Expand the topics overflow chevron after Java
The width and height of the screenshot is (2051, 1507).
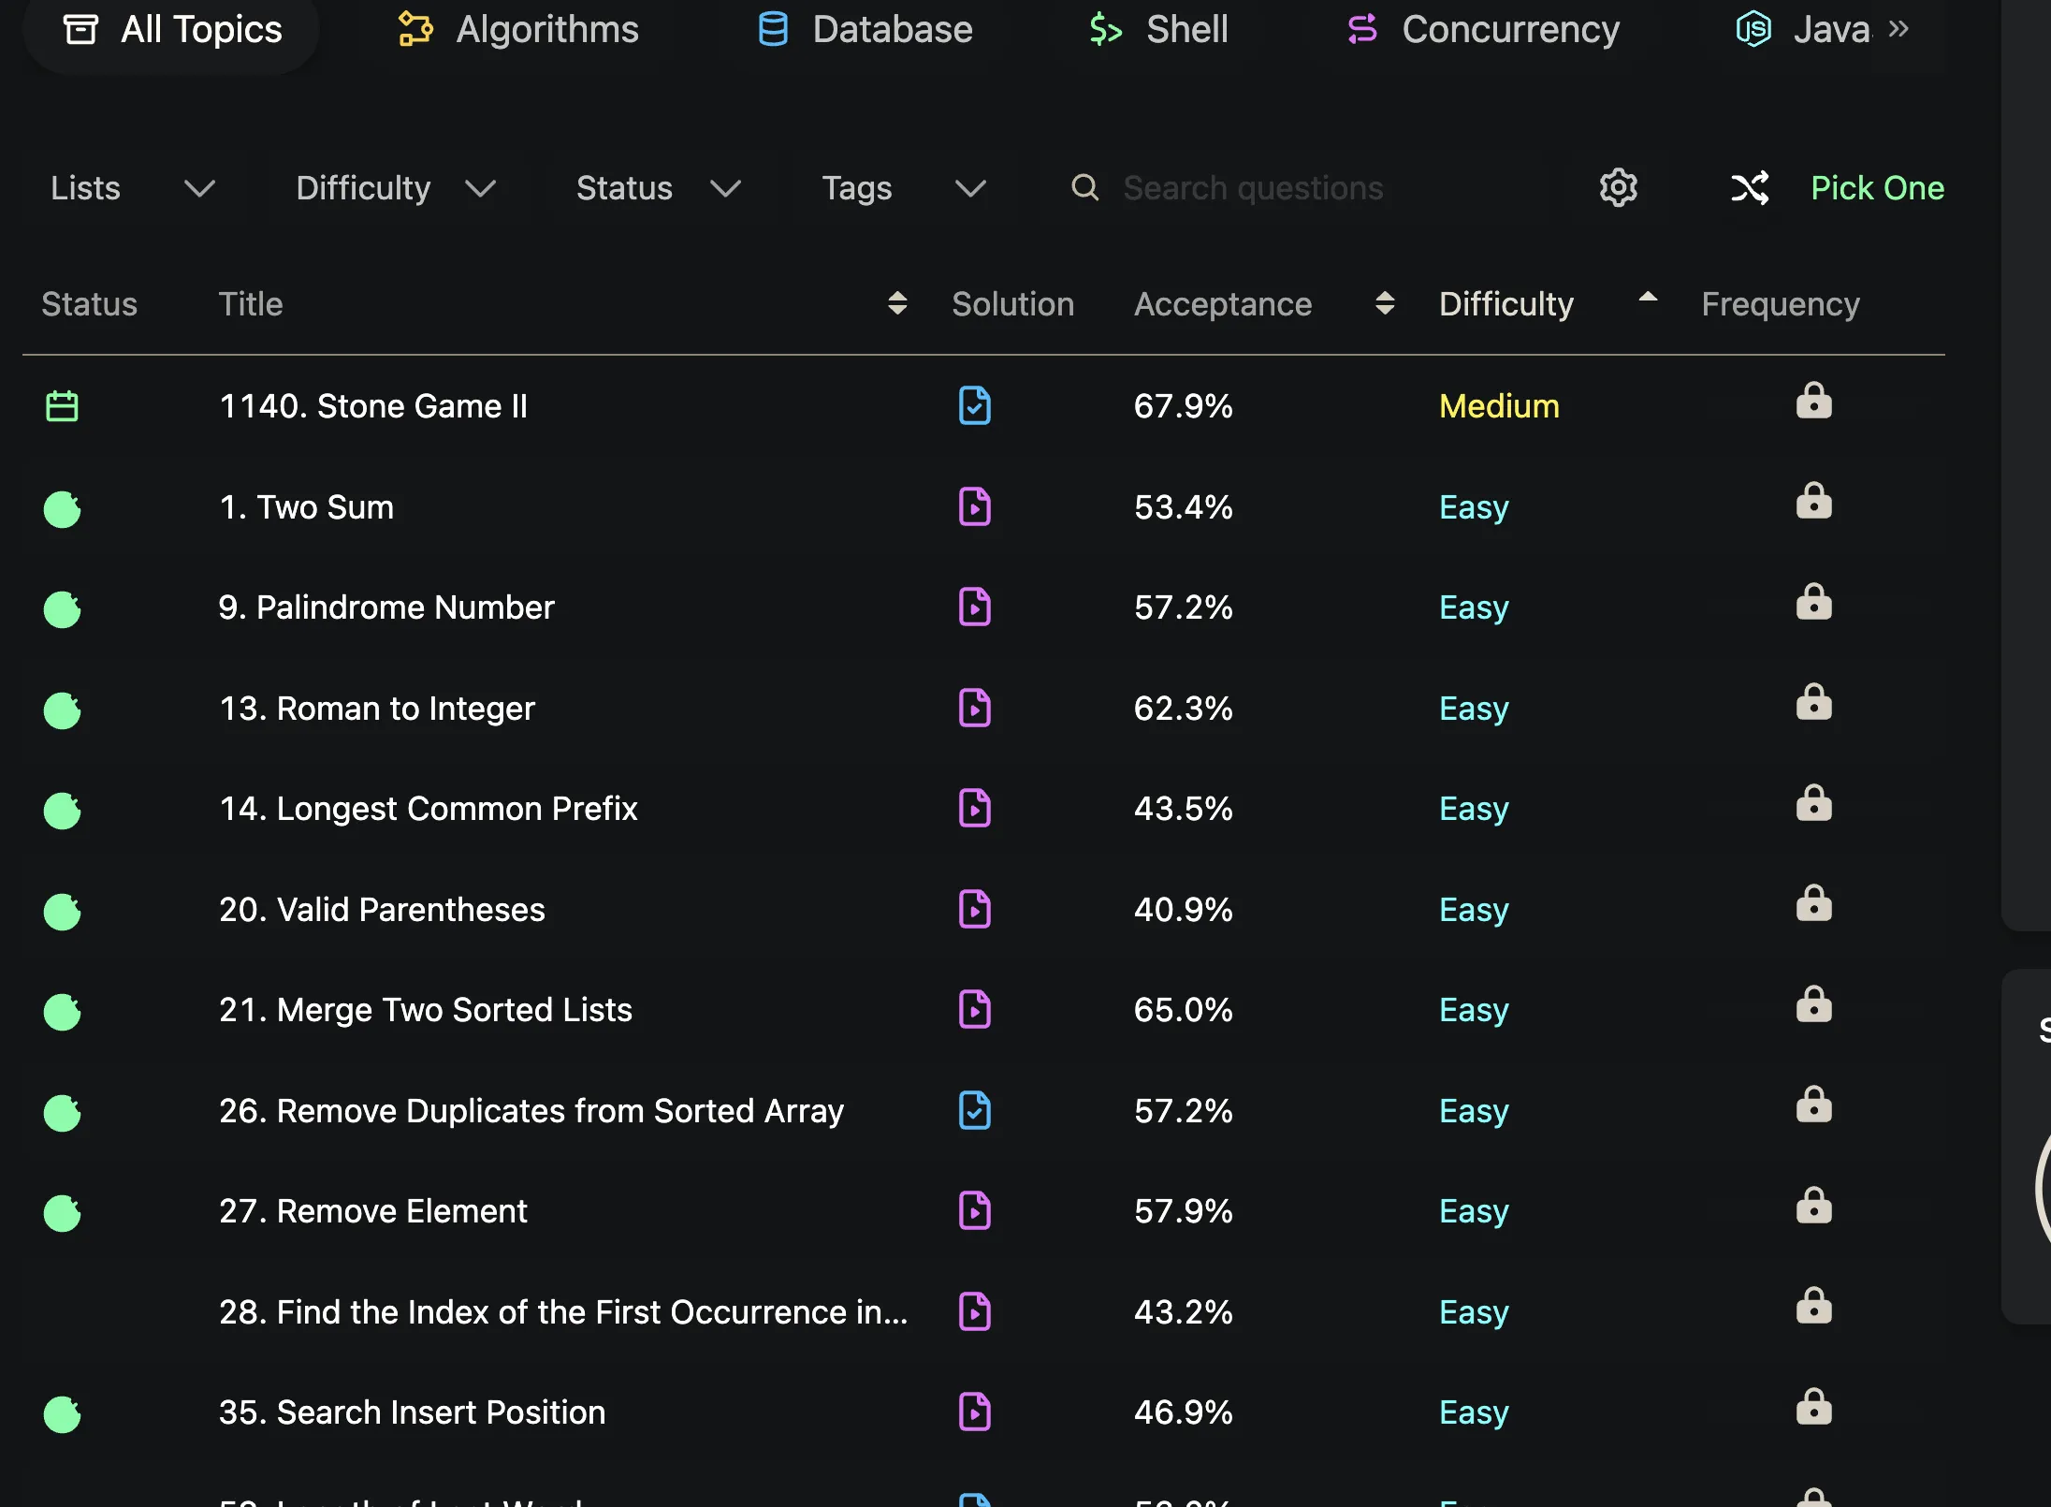click(x=1898, y=29)
